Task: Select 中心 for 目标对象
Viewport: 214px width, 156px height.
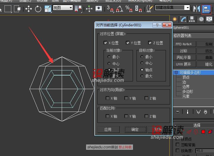Action: [x=142, y=63]
